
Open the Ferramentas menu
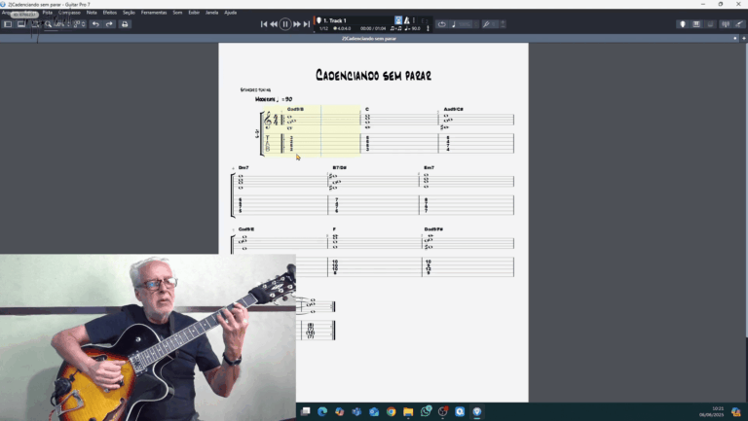coord(154,13)
